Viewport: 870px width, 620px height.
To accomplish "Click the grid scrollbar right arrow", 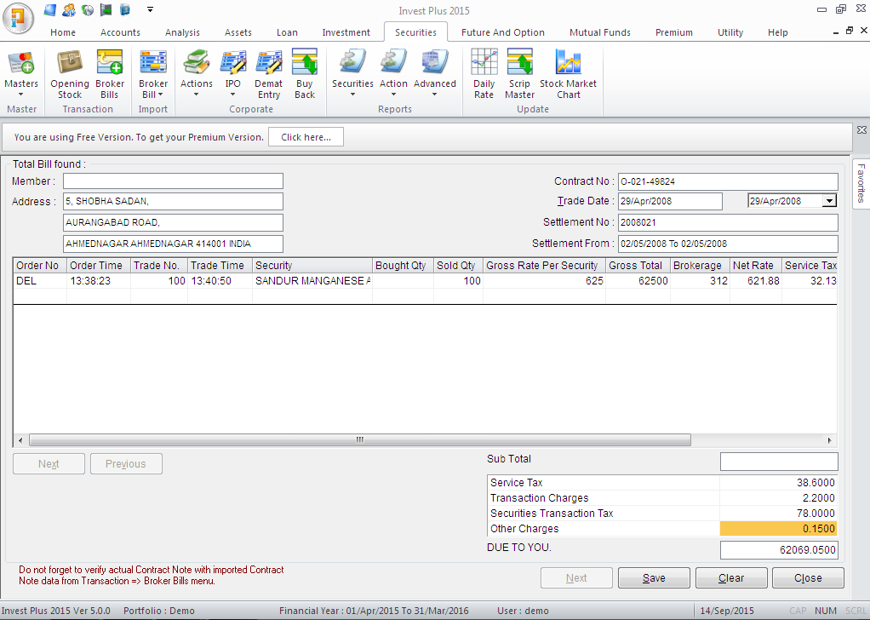I will pyautogui.click(x=829, y=440).
